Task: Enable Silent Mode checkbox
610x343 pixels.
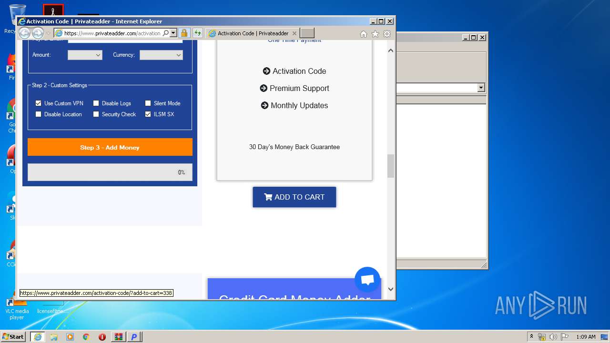Action: point(148,103)
